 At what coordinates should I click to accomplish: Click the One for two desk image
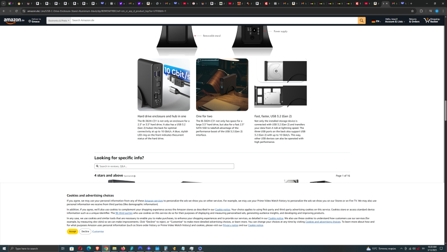[222, 85]
